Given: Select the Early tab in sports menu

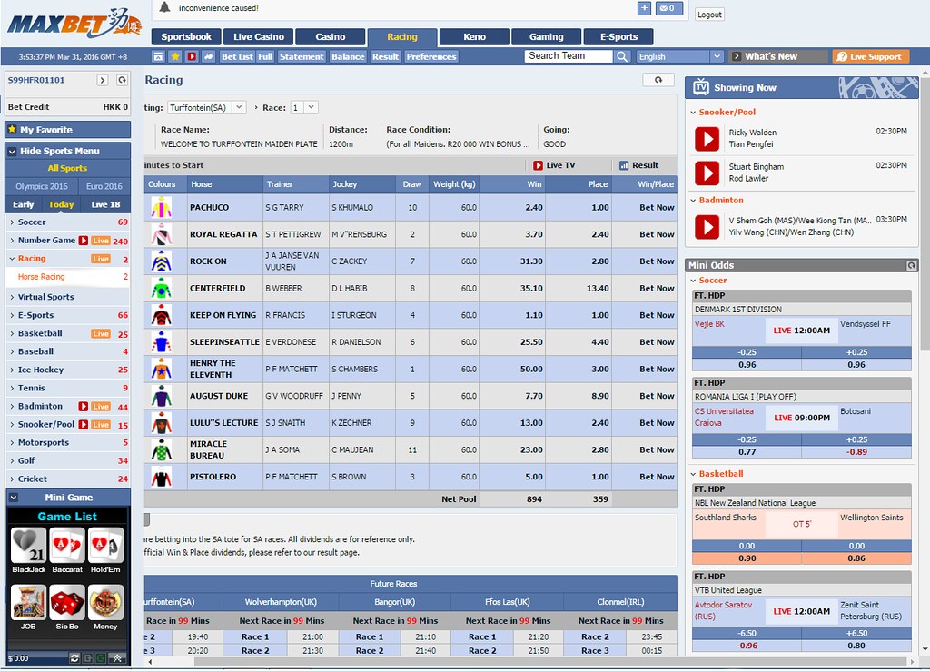Looking at the screenshot, I should 23,204.
